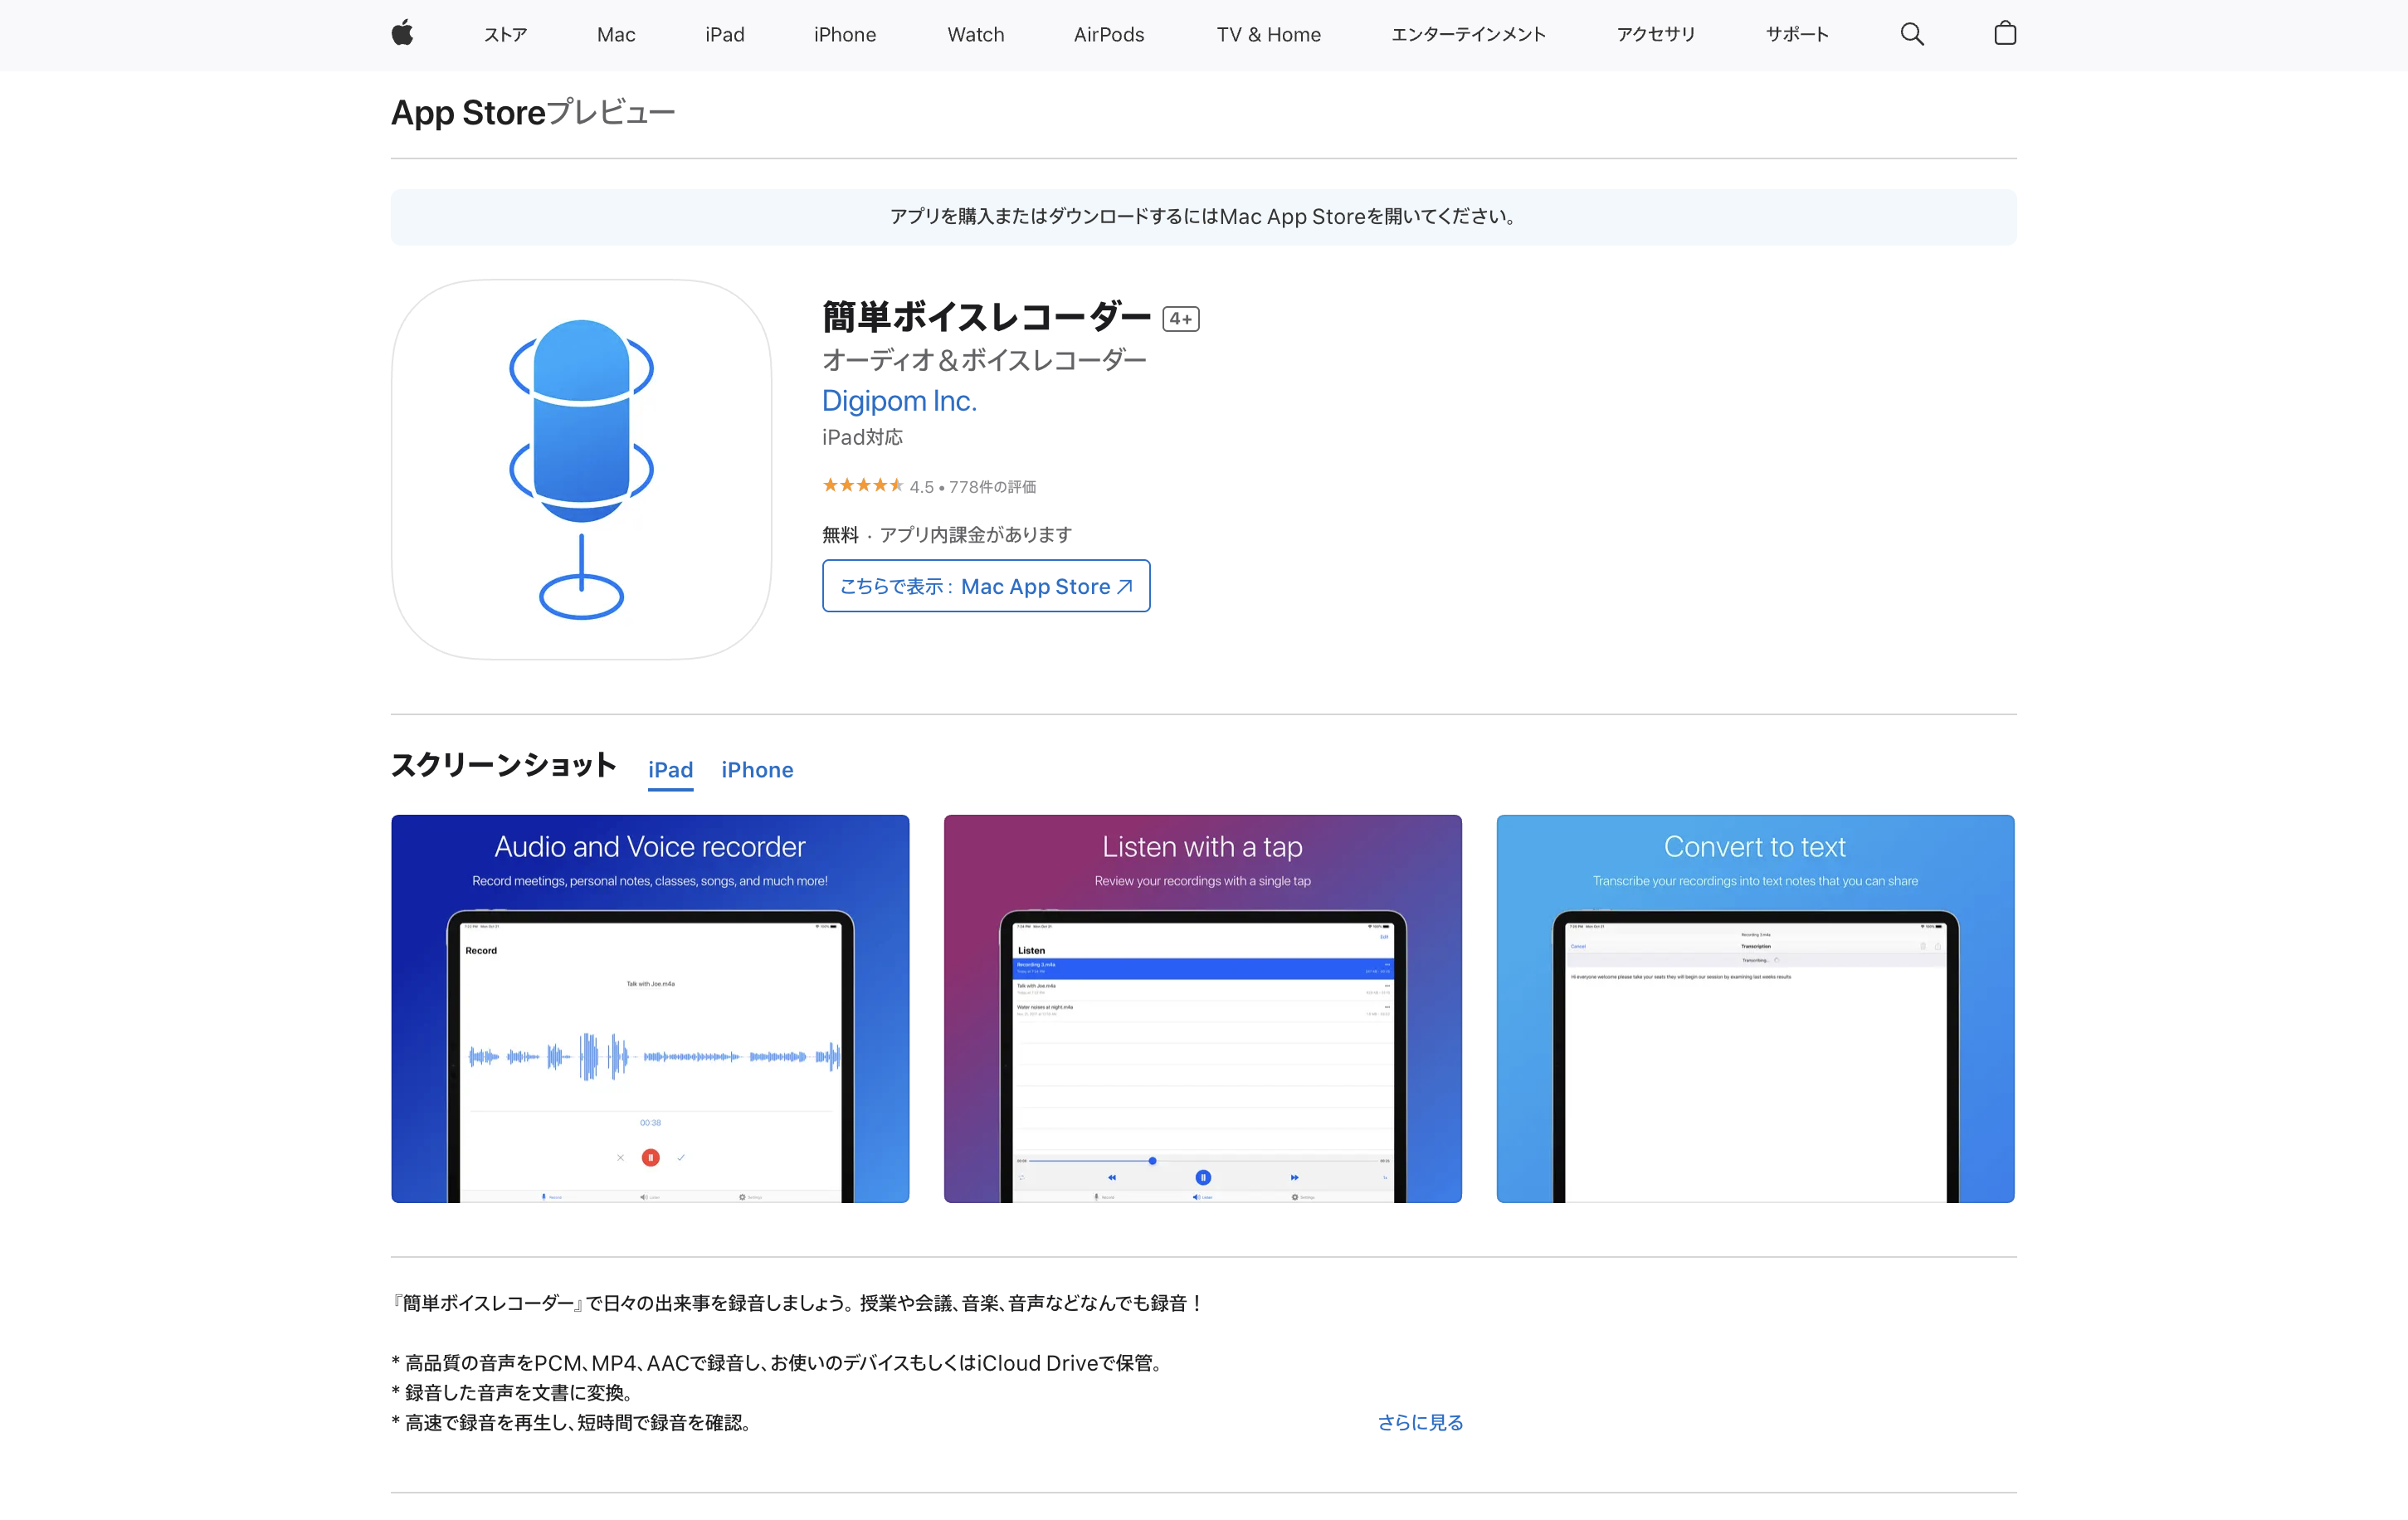This screenshot has height=1520, width=2408.
Task: Click the Mac App Store button
Action: point(985,586)
